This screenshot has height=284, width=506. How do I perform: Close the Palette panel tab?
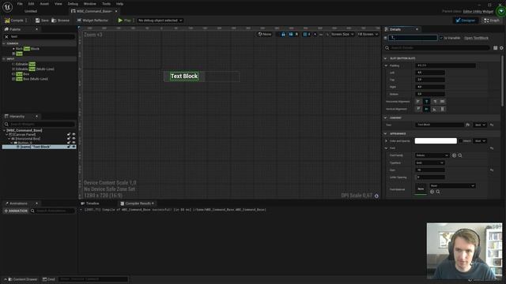coord(36,29)
